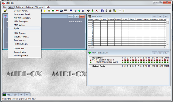
Task: Click the dark blue round gauge icon
Action: click(x=83, y=11)
